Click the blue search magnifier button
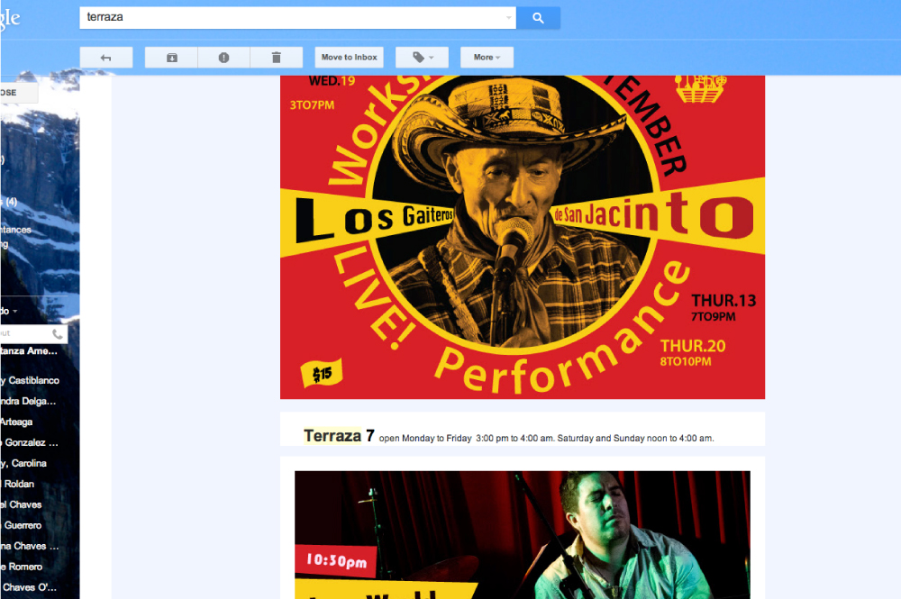 [538, 18]
